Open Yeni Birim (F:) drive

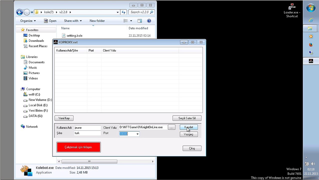38,110
